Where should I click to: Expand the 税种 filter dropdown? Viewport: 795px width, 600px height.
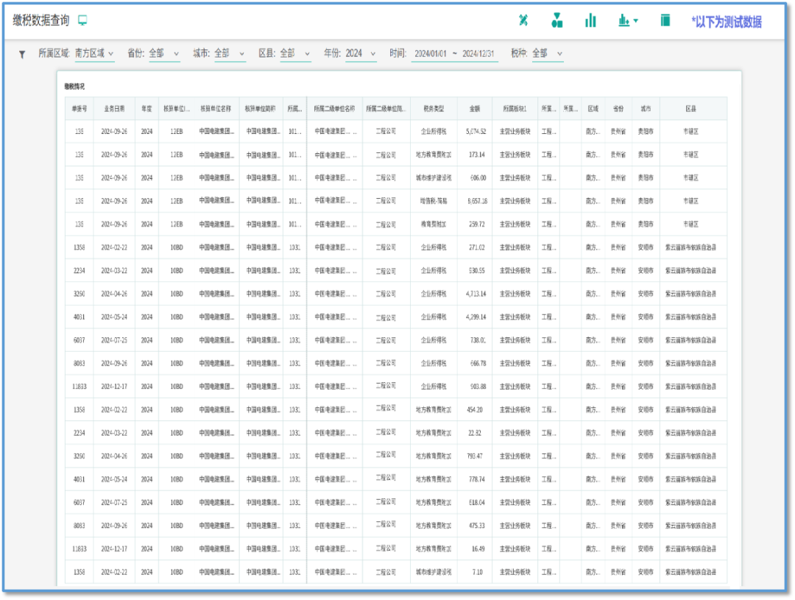tap(548, 53)
